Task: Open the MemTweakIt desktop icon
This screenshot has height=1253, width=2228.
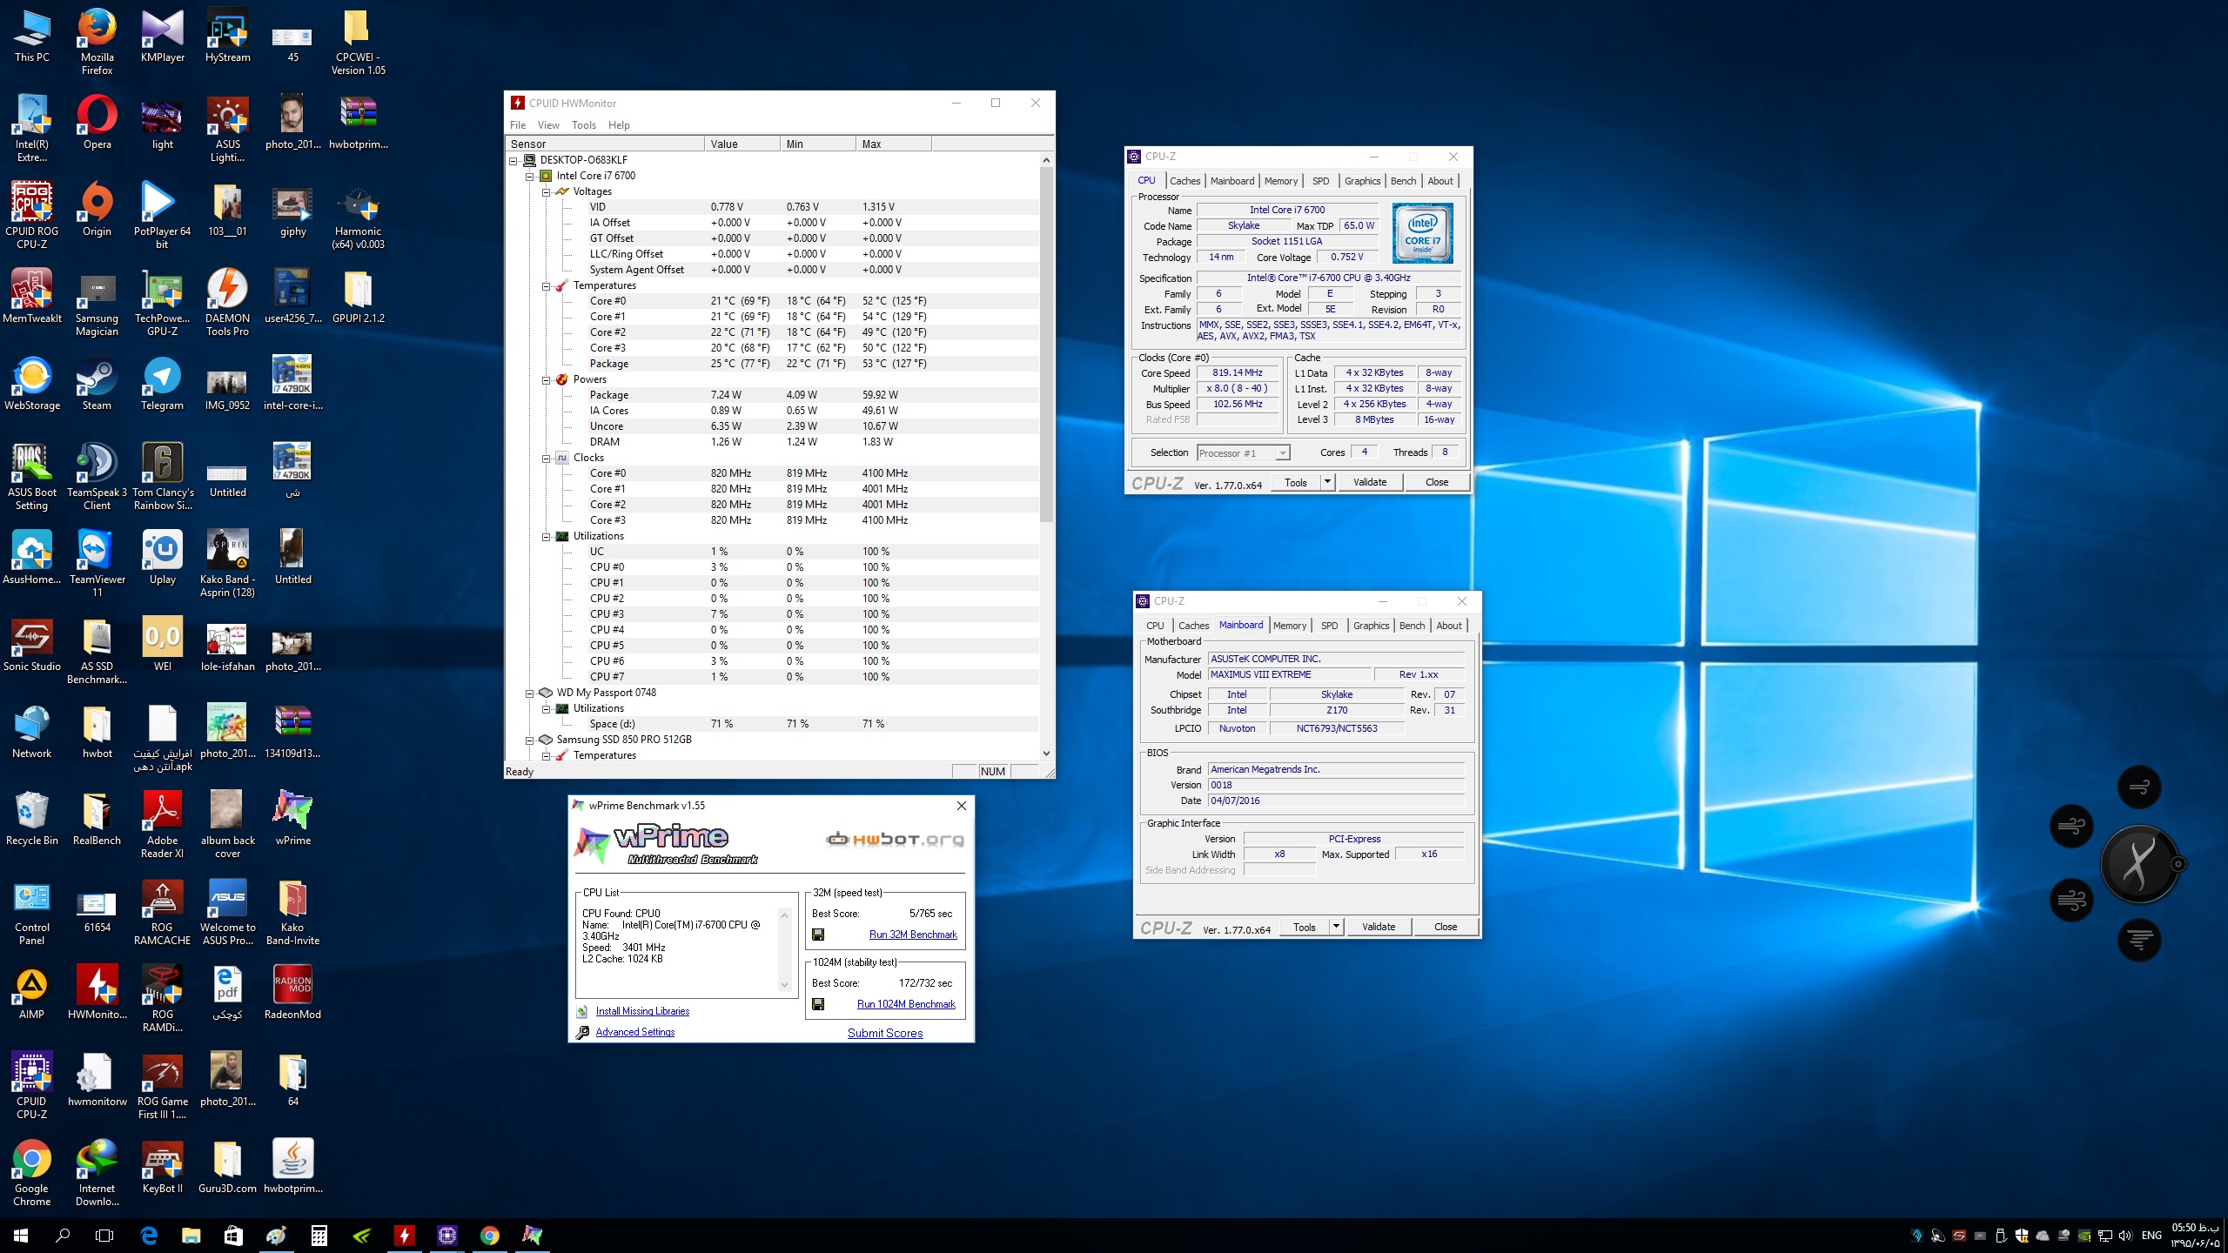Action: tap(32, 297)
